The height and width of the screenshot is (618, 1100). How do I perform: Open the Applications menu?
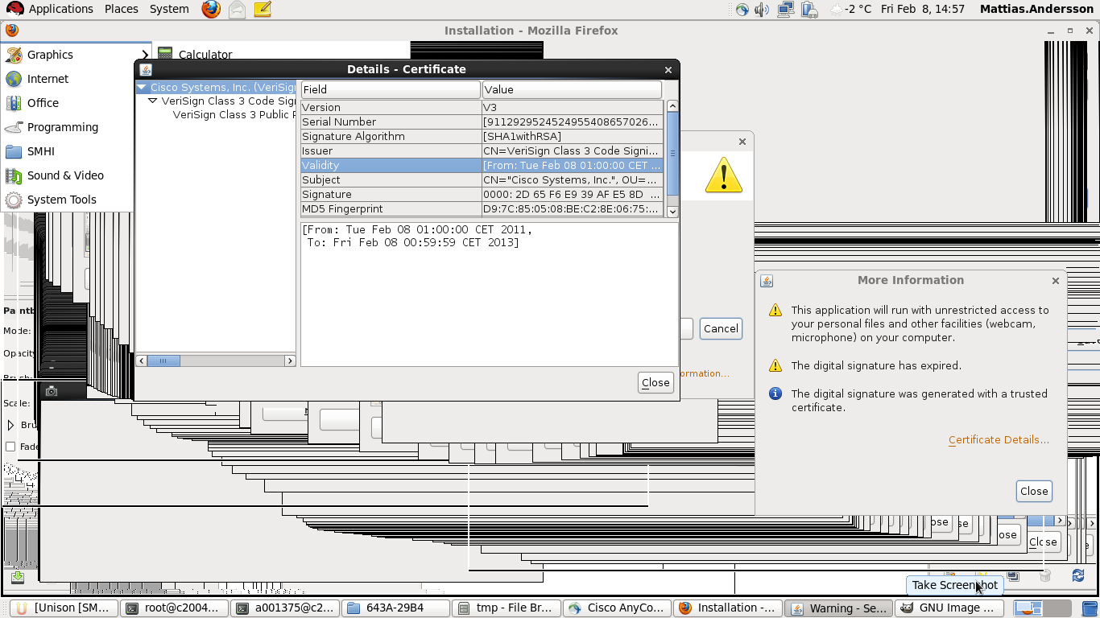[49, 9]
